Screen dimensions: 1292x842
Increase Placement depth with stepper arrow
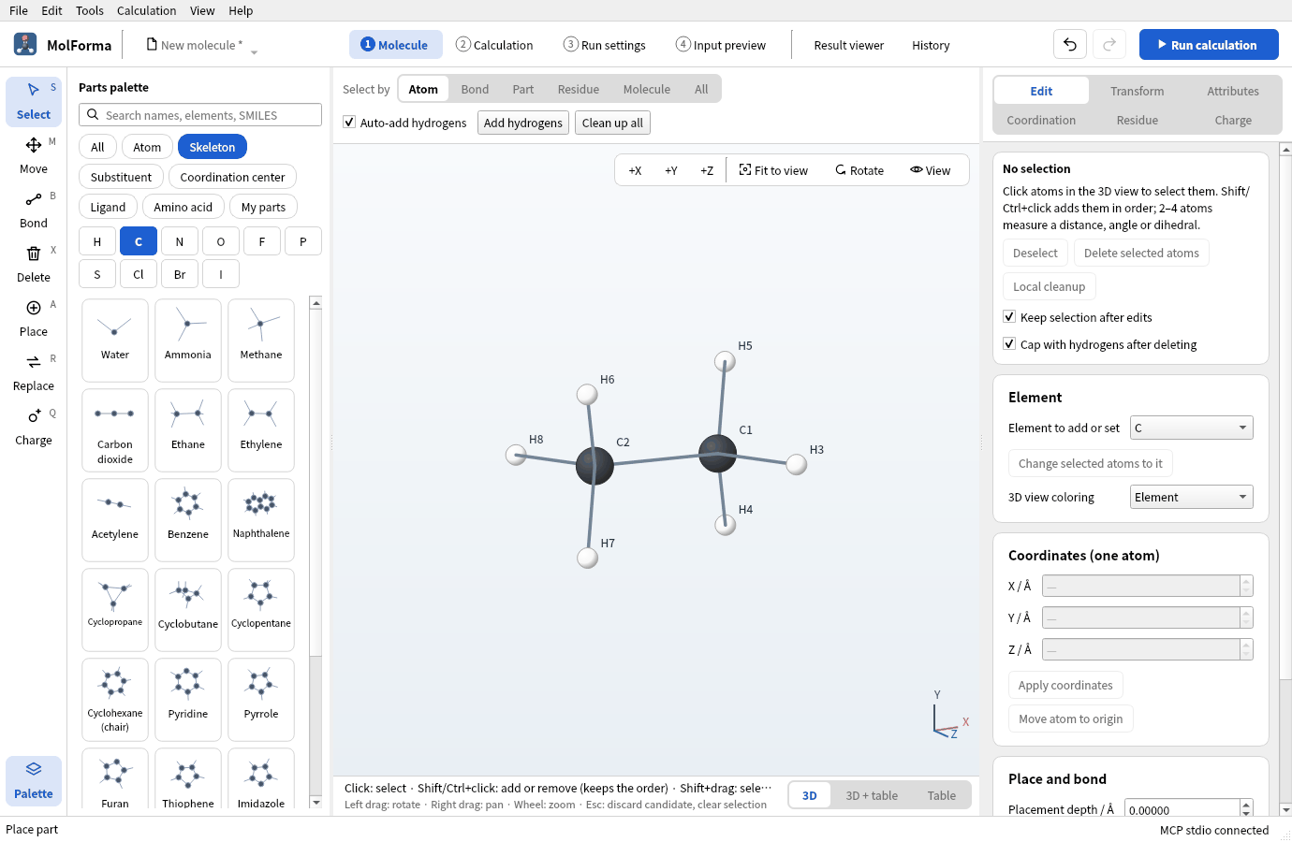pos(1246,805)
